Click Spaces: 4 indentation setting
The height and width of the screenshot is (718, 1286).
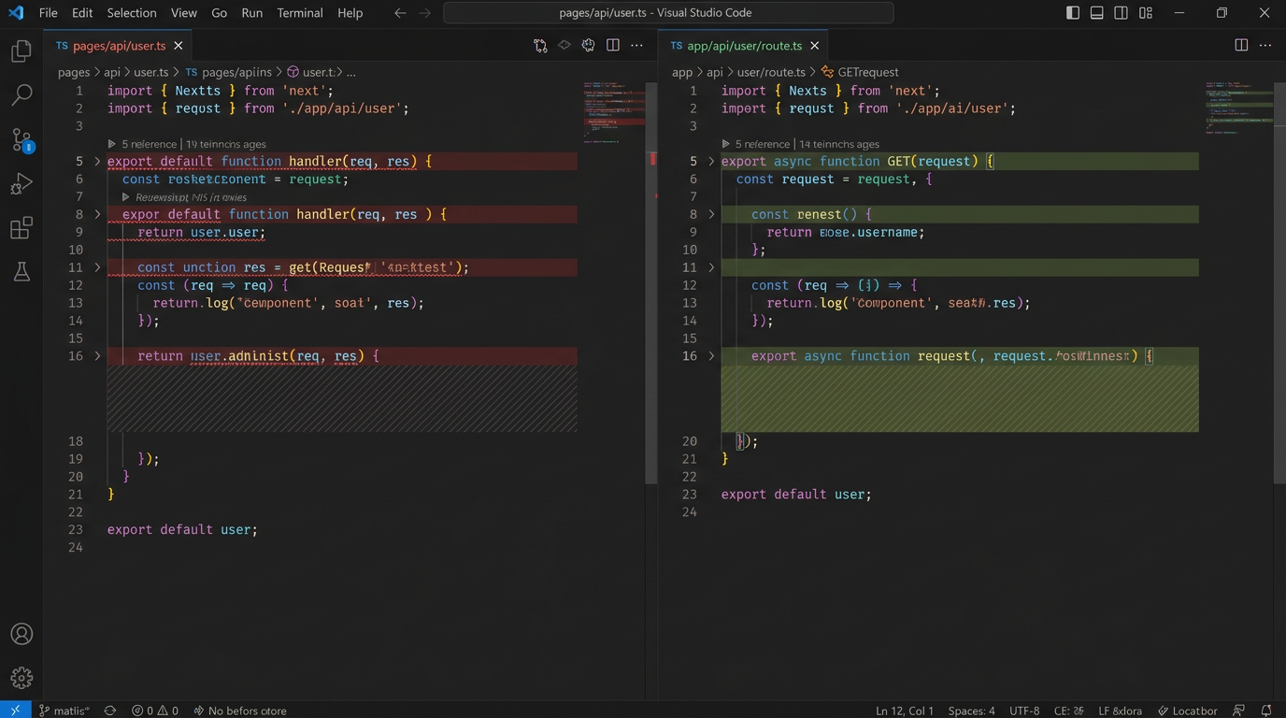click(x=972, y=711)
